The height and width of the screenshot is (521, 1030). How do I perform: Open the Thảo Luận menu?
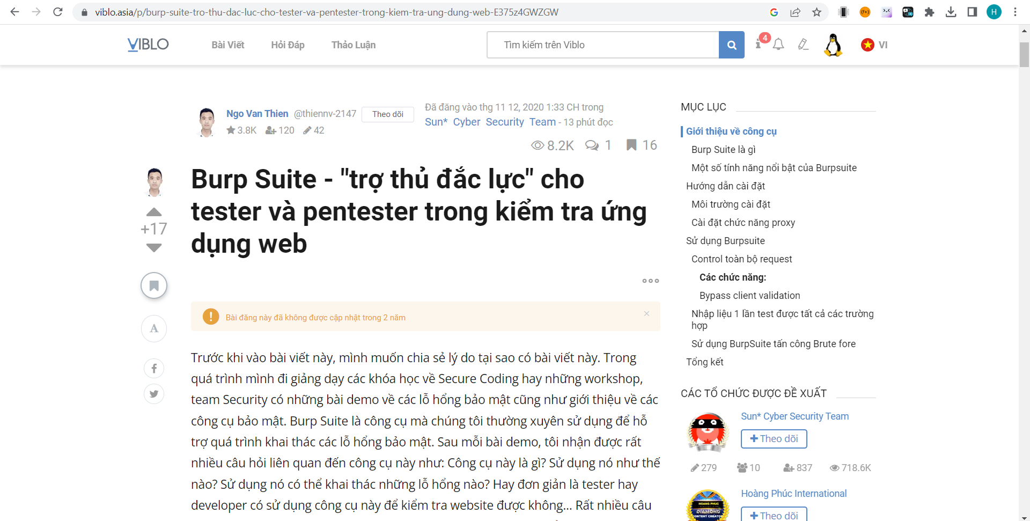point(354,45)
